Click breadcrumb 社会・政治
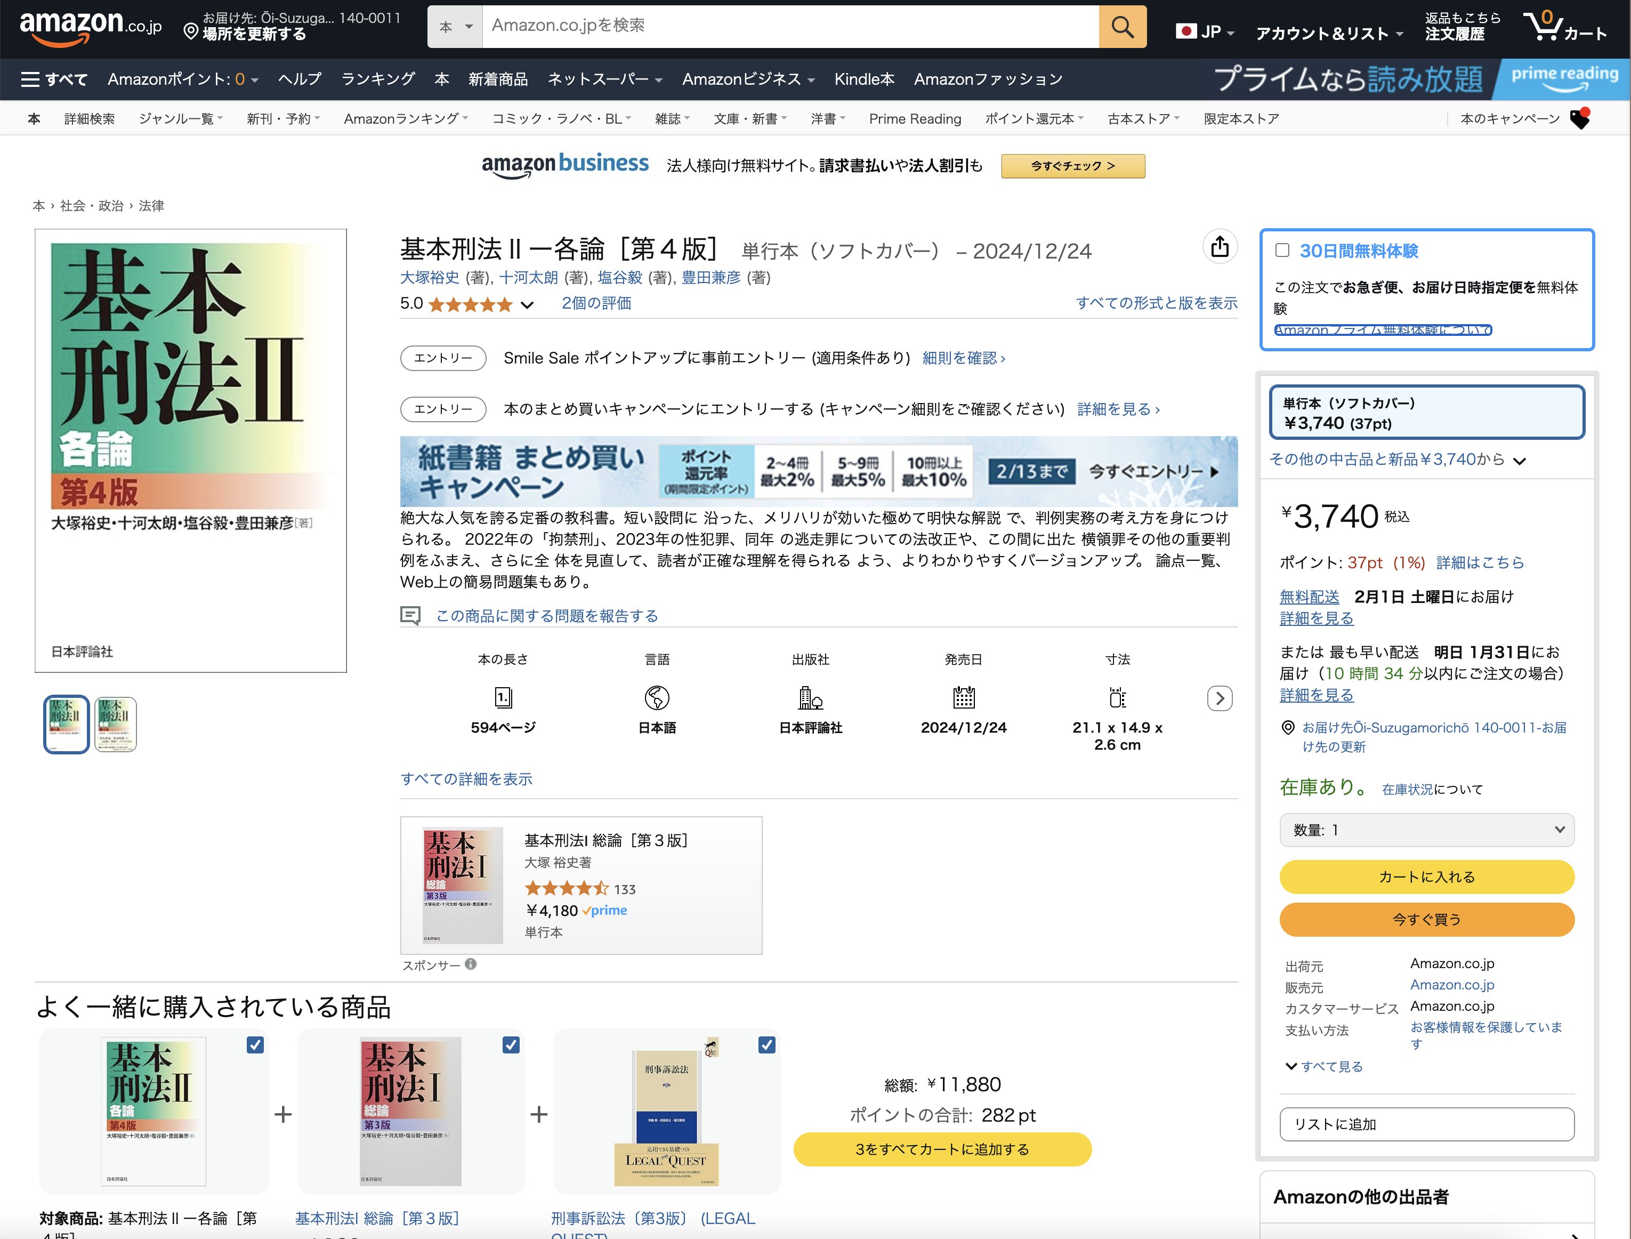 pyautogui.click(x=92, y=206)
